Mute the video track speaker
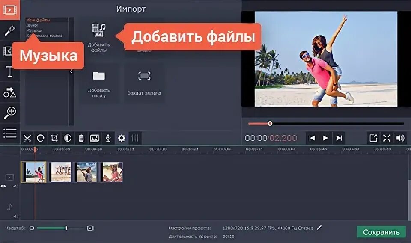Screen dimensions: 411x243 coord(16,186)
